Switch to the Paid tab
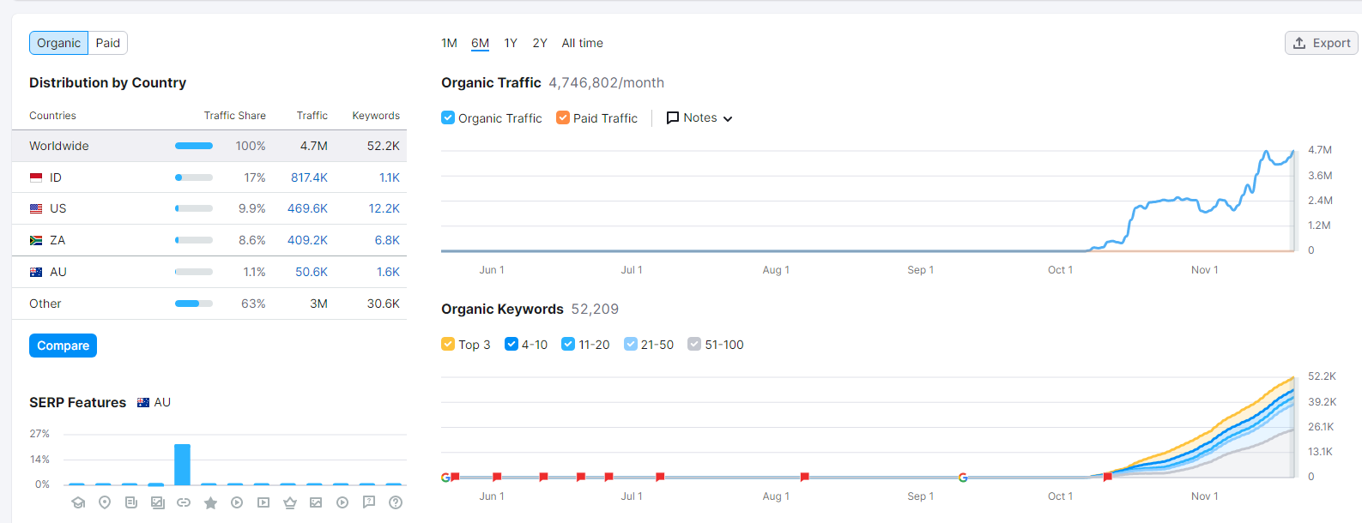 (107, 43)
